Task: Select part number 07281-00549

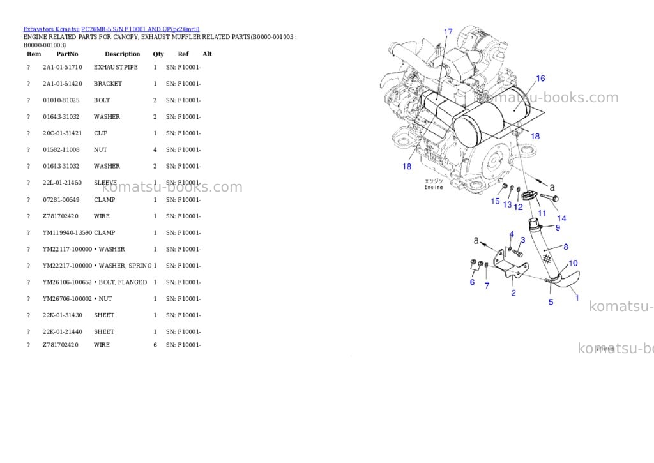Action: [x=61, y=200]
